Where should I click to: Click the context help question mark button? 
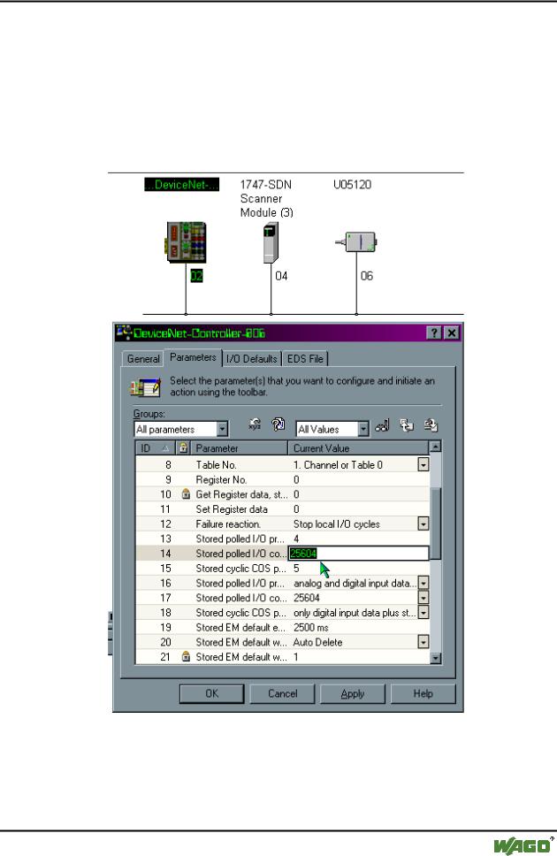coord(433,333)
